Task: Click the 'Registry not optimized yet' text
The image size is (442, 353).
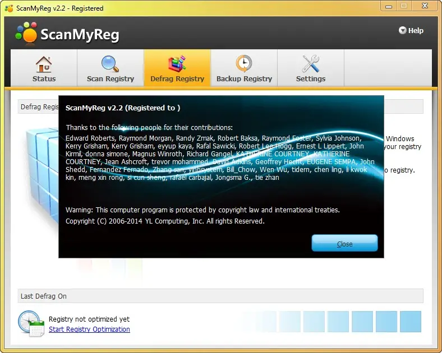Action: (89, 319)
